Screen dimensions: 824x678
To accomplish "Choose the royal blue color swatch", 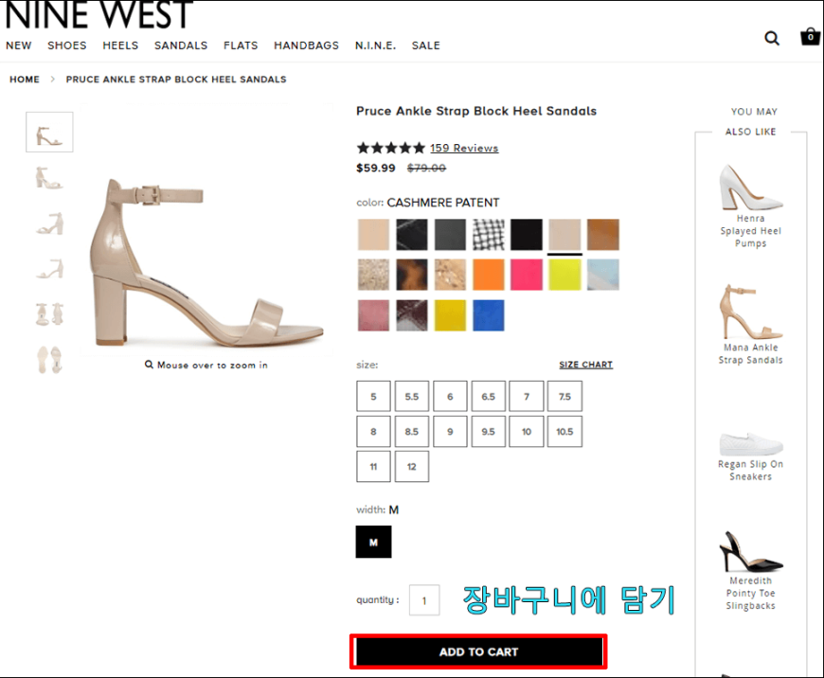I will [x=488, y=315].
